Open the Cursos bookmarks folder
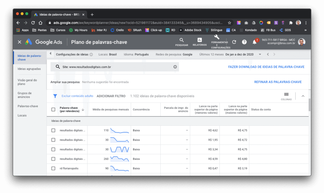 tap(58, 30)
